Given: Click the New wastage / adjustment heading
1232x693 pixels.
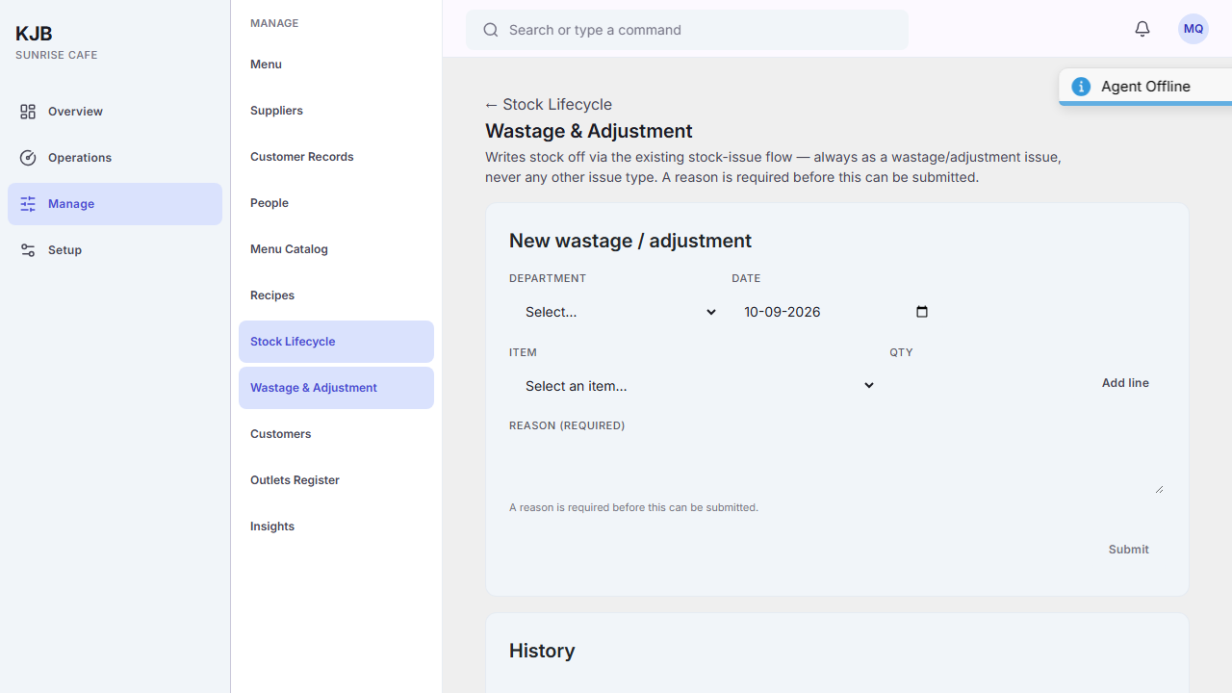Looking at the screenshot, I should 630,241.
